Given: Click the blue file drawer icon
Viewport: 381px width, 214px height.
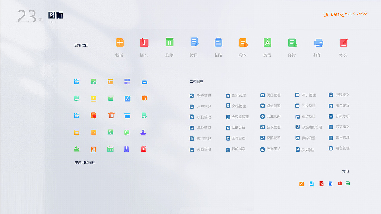Looking at the screenshot, I should pos(144,81).
